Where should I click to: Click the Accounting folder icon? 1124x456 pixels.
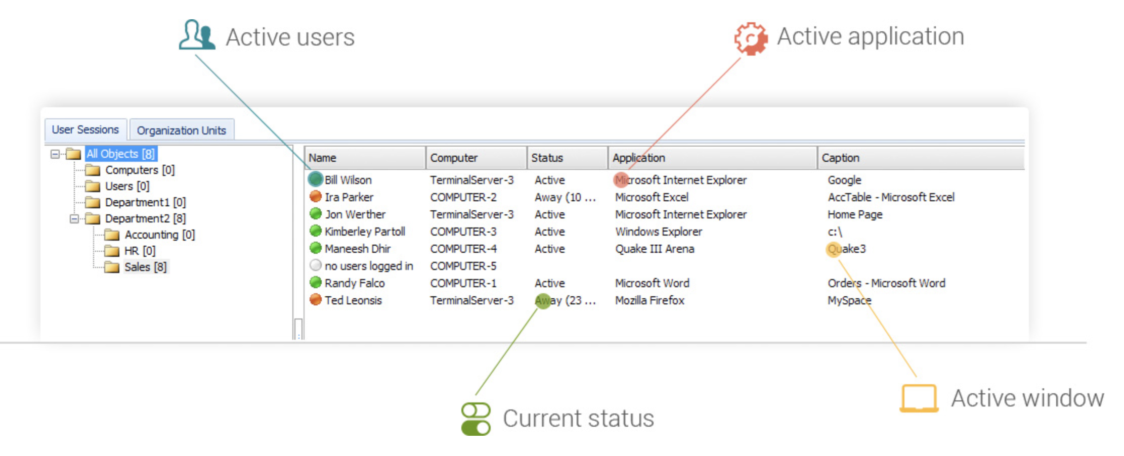[112, 235]
